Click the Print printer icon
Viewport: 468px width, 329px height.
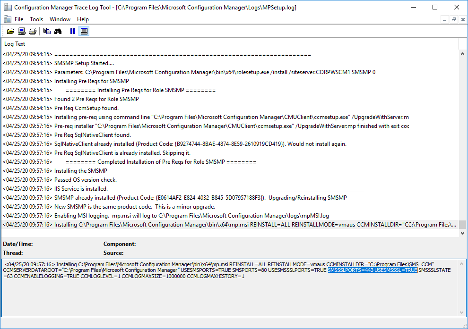pos(33,31)
